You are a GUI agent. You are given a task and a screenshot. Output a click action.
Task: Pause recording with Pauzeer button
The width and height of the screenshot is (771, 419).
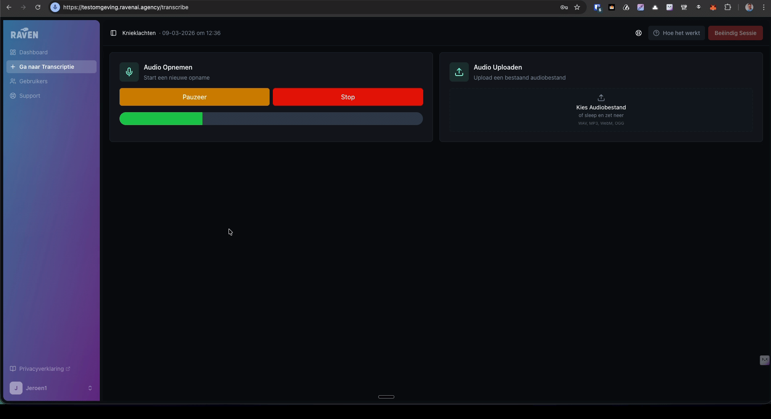click(x=194, y=97)
